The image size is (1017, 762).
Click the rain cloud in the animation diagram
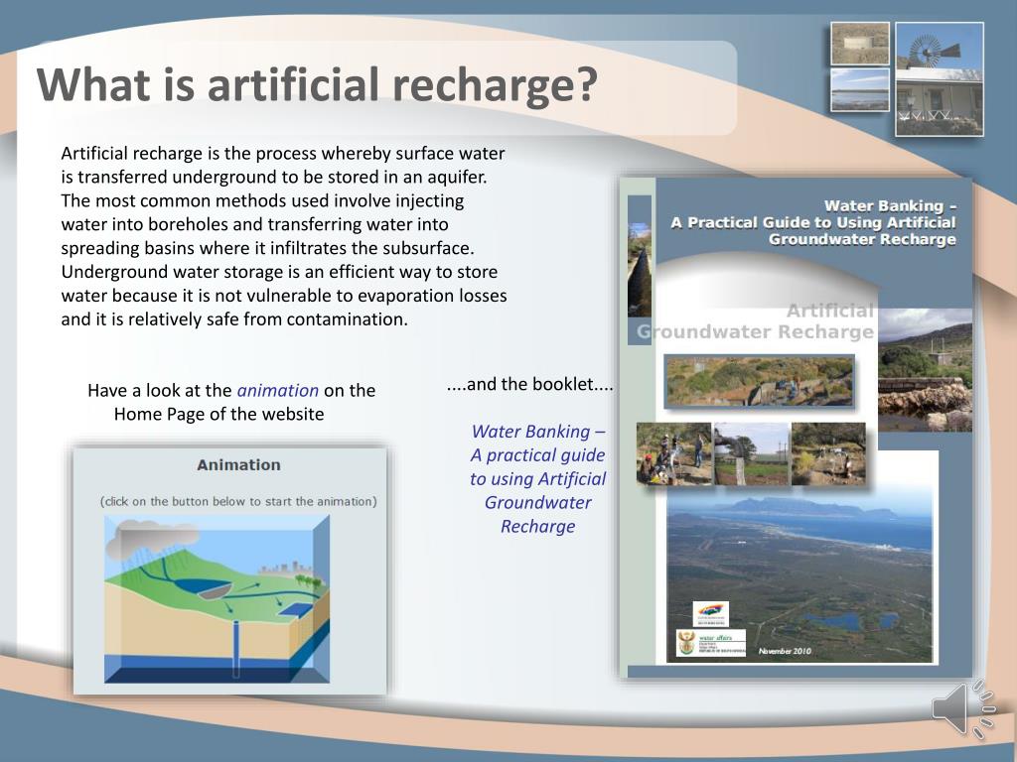pos(152,538)
